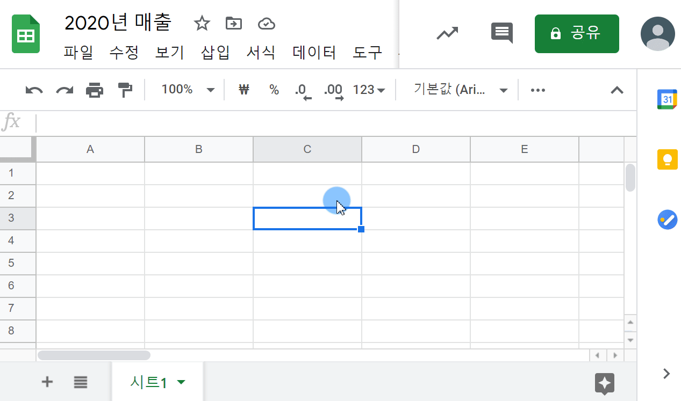Decrease decimal places
This screenshot has width=681, height=401.
point(303,91)
